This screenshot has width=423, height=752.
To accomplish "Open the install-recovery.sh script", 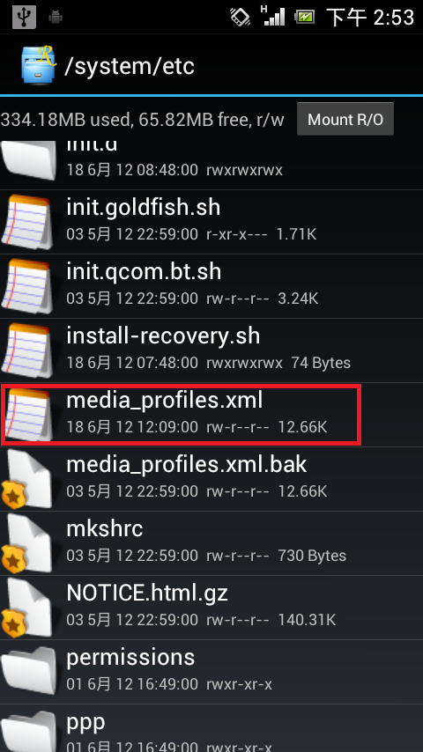I will [211, 350].
